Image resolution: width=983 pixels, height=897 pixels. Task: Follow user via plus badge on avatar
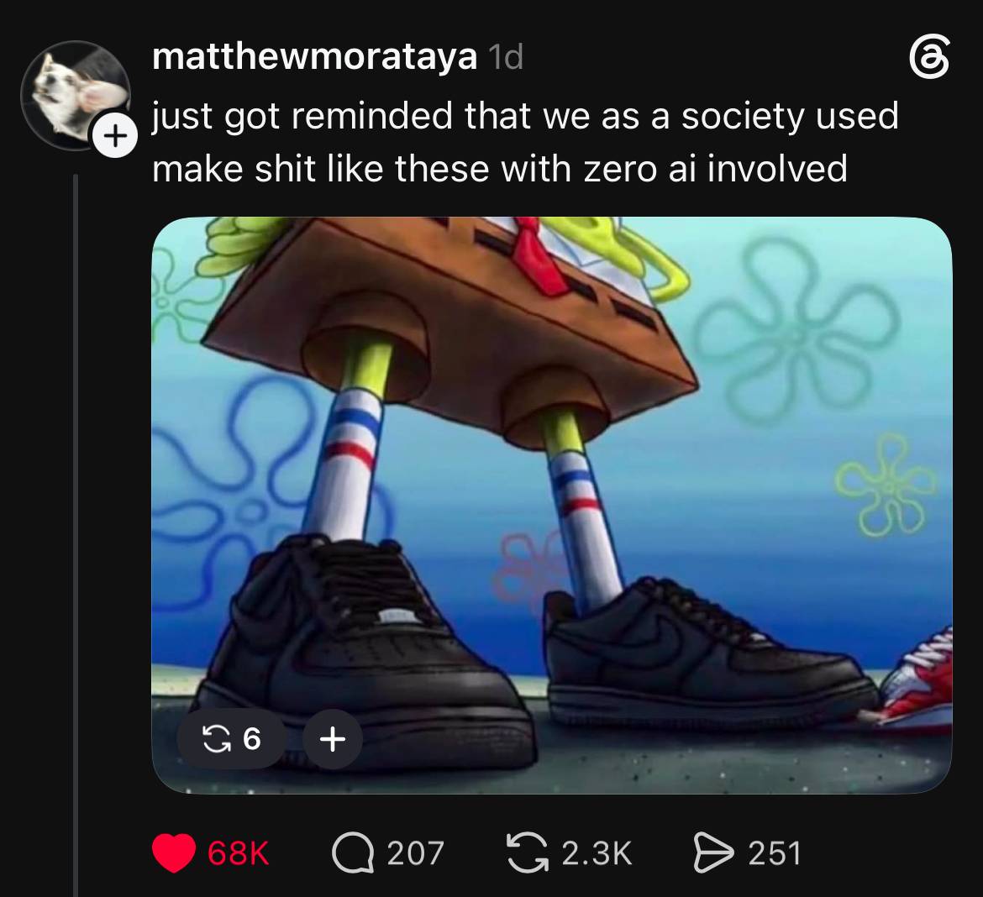click(x=114, y=136)
